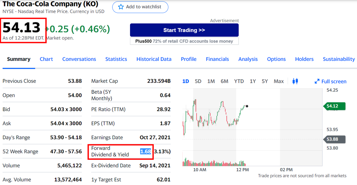Viewport: 357px width, 185px height.
Task: Click the Day's Range value 53.90 - 54.18
Action: pyautogui.click(x=66, y=137)
